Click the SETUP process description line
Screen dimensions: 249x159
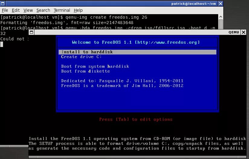pos(136,144)
